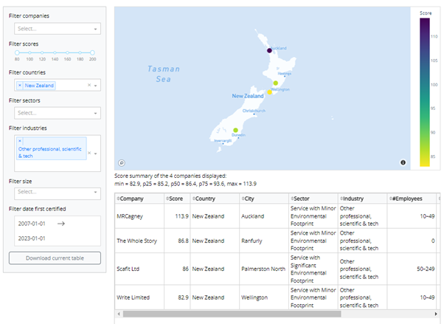
Task: Click the purple Auckland marker on the map
Action: [x=268, y=50]
